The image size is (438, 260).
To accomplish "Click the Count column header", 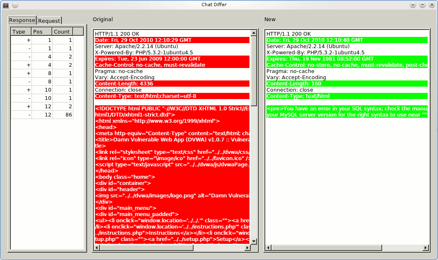I will click(63, 32).
